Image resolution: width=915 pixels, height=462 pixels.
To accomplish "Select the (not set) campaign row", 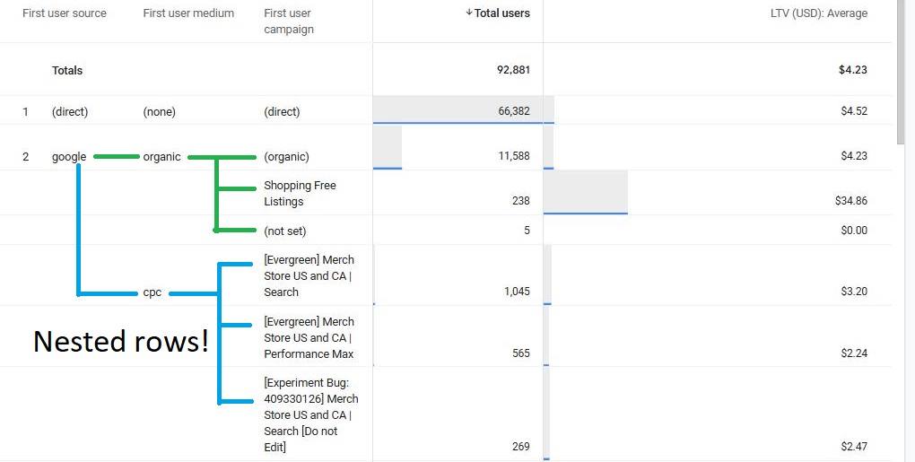I will tap(284, 231).
